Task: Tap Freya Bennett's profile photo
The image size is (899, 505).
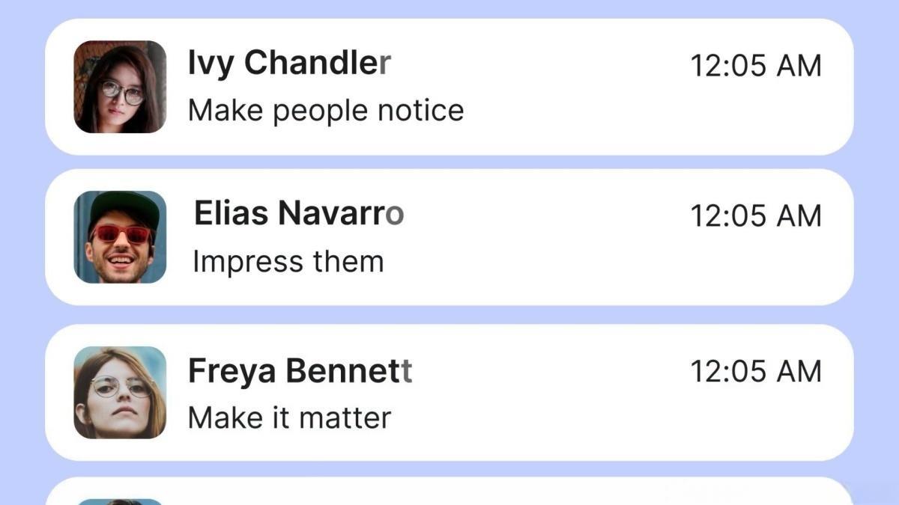Action: 120,393
